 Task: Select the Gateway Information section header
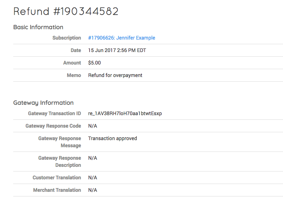[43, 103]
